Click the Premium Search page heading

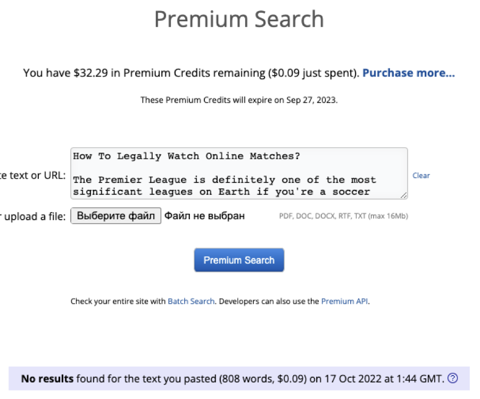click(x=239, y=20)
